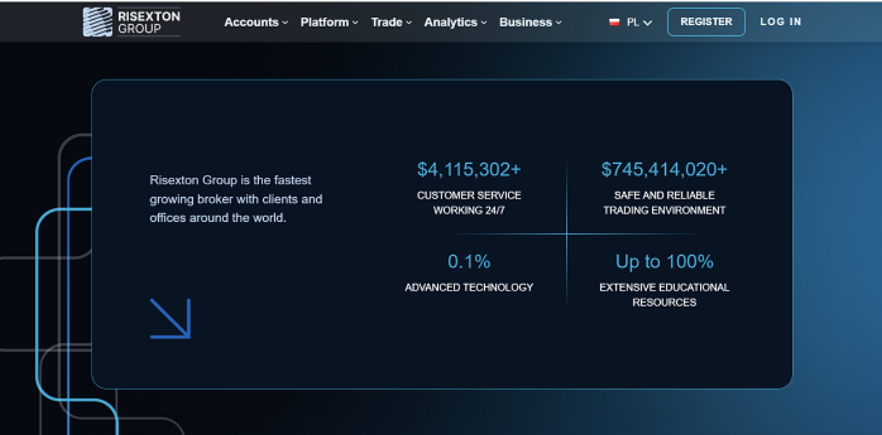This screenshot has width=882, height=435.
Task: Select the $4,115,302+ figure
Action: pyautogui.click(x=469, y=169)
